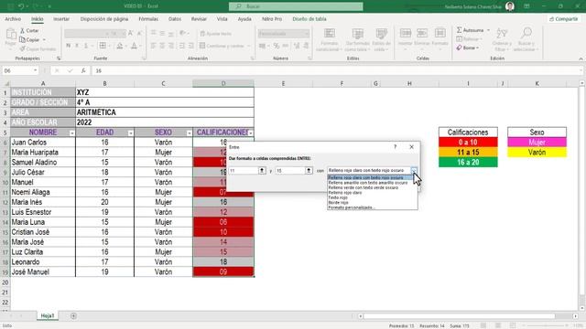
Task: Click the increase font size icon
Action: point(130,34)
